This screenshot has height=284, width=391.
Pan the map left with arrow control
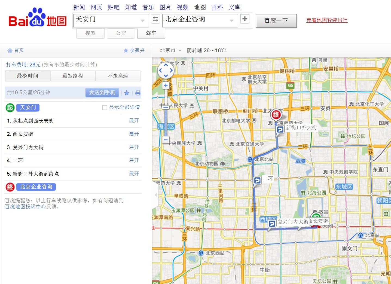tap(160, 70)
